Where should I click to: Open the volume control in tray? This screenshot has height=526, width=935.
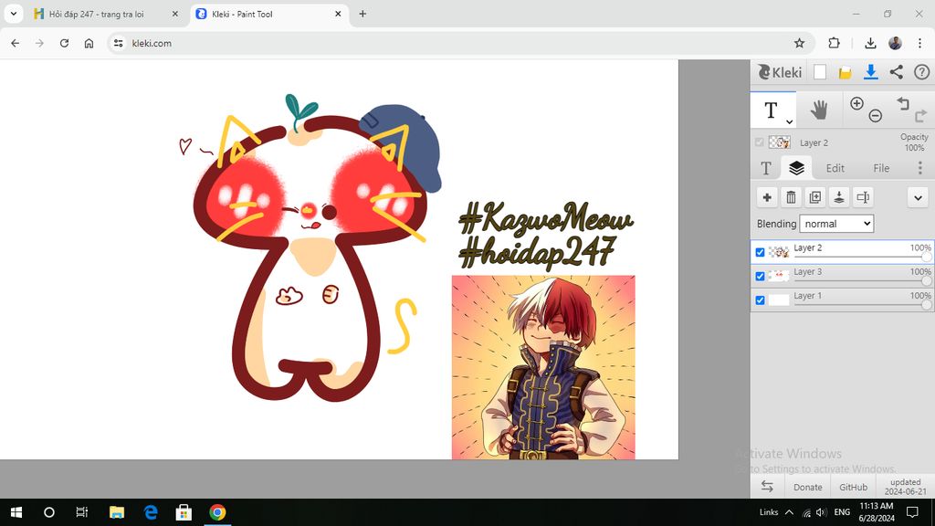pyautogui.click(x=822, y=512)
